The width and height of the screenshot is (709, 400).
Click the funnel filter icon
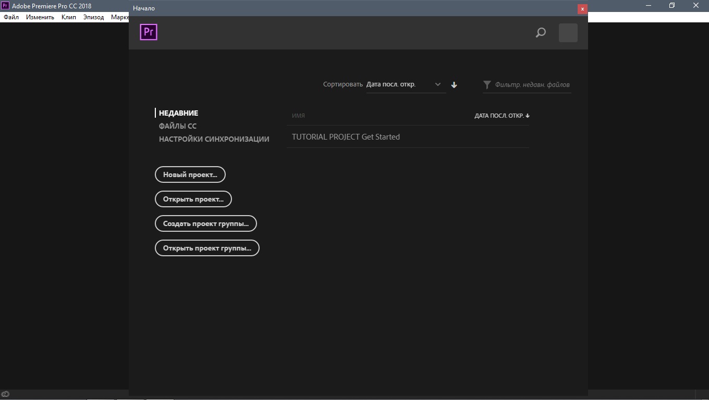point(487,84)
